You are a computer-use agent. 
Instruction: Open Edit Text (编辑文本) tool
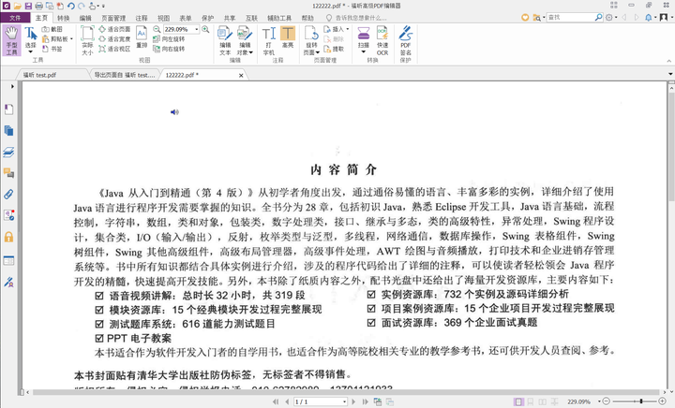225,40
